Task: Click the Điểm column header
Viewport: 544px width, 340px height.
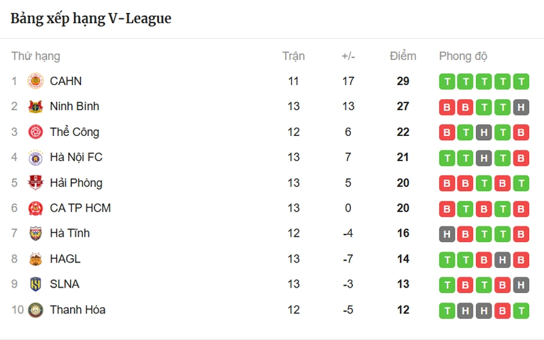Action: tap(403, 56)
